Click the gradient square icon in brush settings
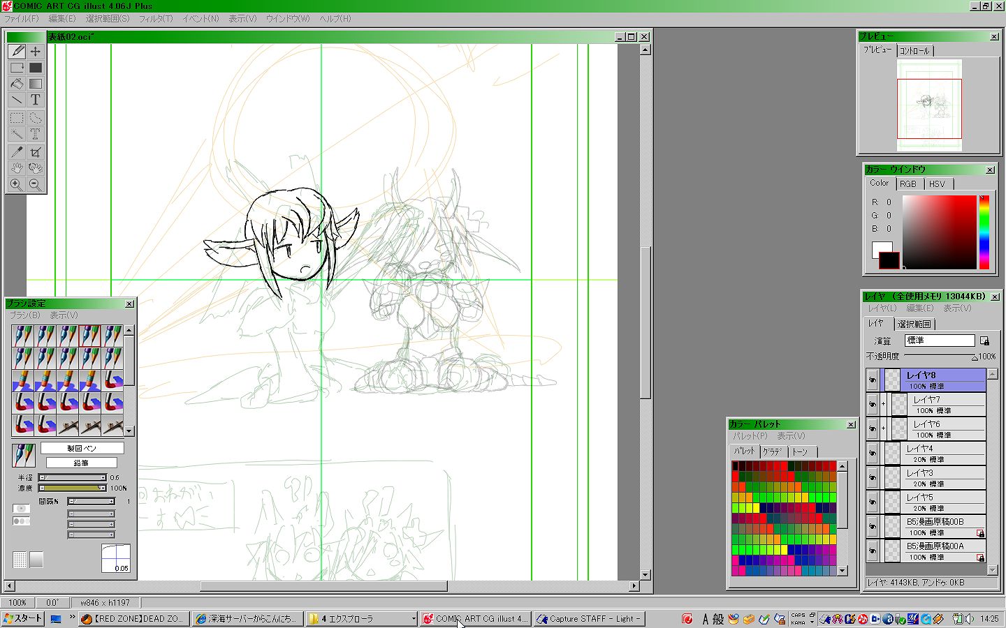This screenshot has height=628, width=1006. click(36, 559)
